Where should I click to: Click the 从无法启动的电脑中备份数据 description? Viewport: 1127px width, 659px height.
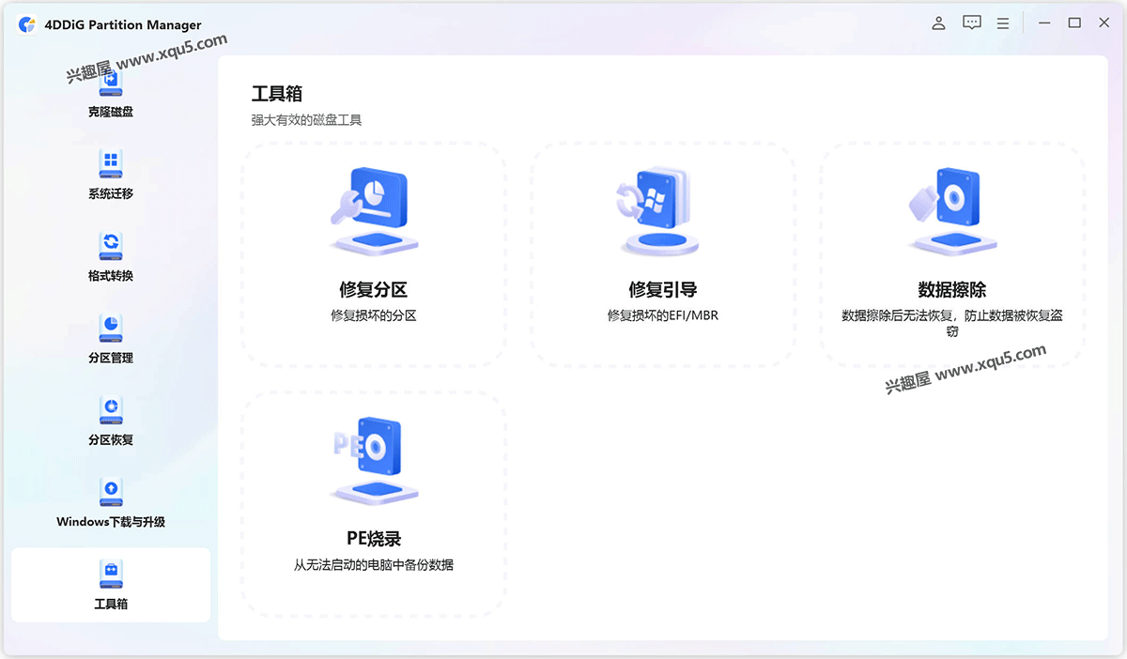pyautogui.click(x=373, y=565)
